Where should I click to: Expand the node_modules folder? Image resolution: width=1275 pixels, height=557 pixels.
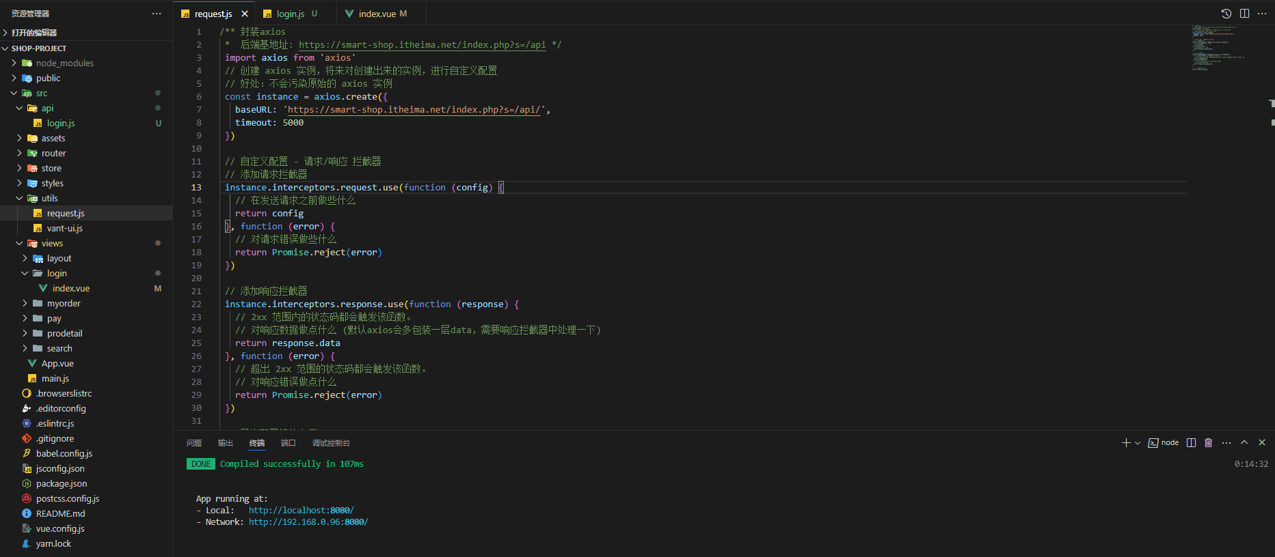click(86, 63)
